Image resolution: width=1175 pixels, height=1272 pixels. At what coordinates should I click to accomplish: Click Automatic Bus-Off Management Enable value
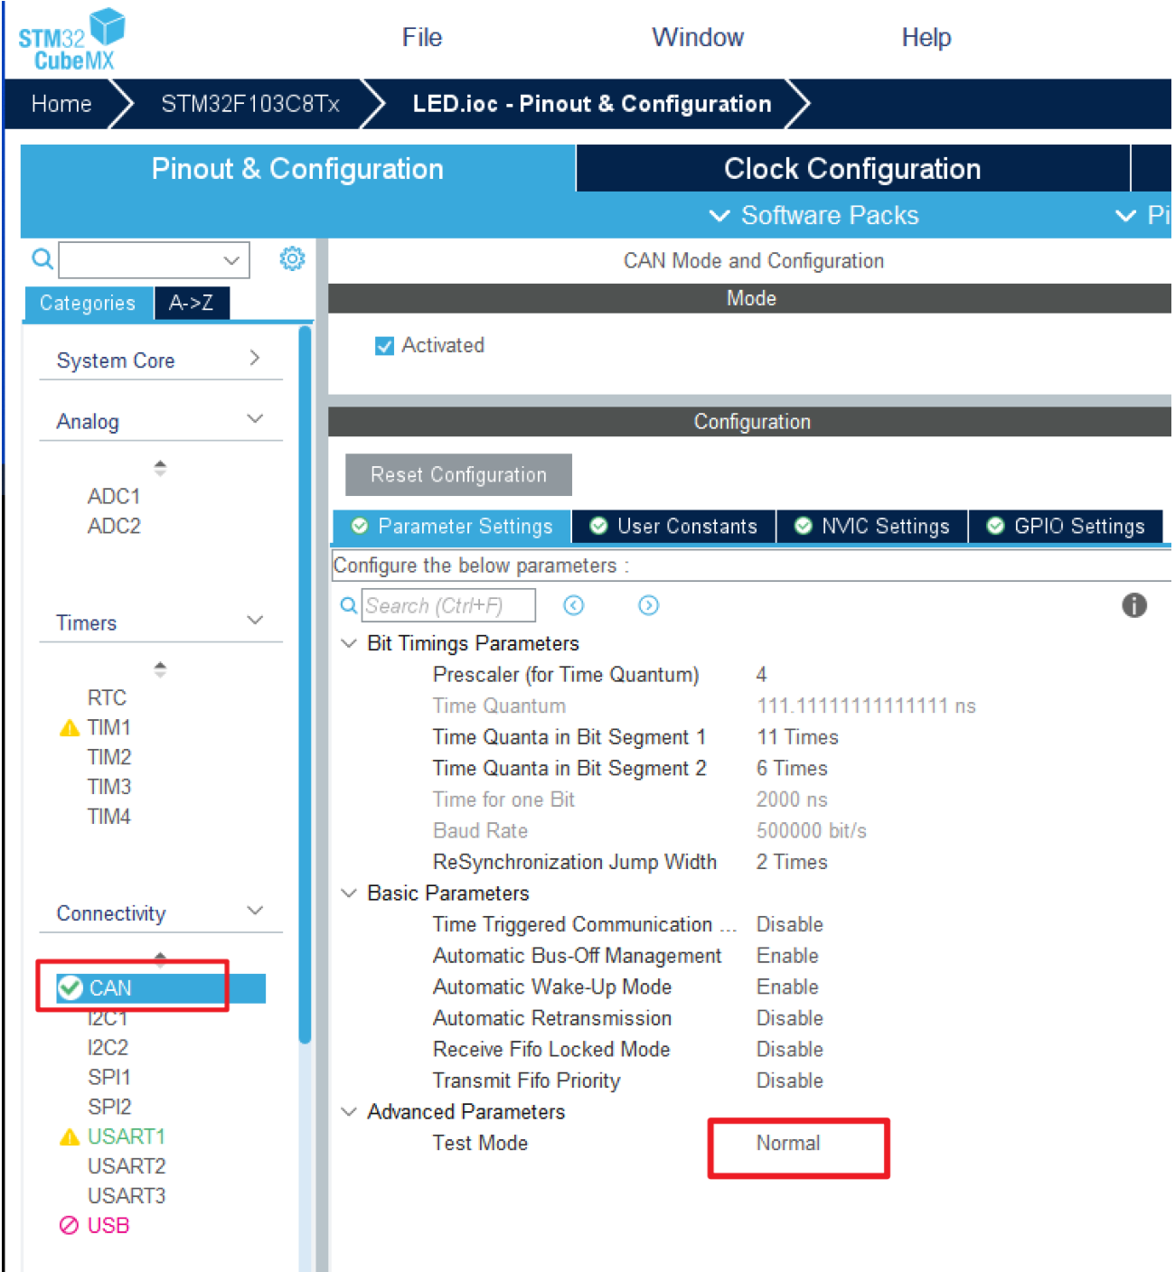[787, 956]
